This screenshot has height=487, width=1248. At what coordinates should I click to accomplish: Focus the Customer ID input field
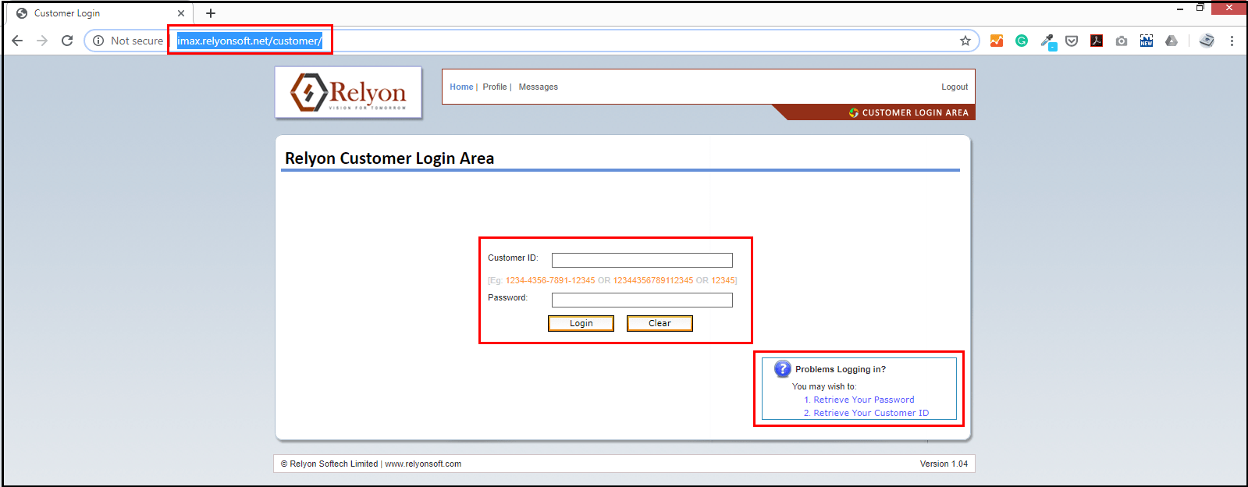642,260
